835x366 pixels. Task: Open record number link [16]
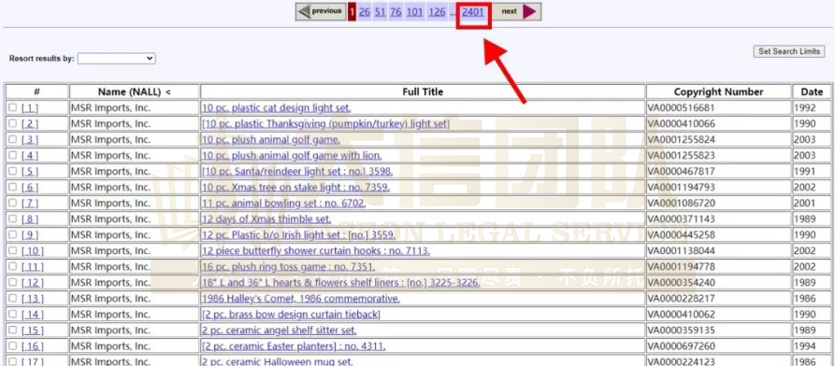click(33, 346)
